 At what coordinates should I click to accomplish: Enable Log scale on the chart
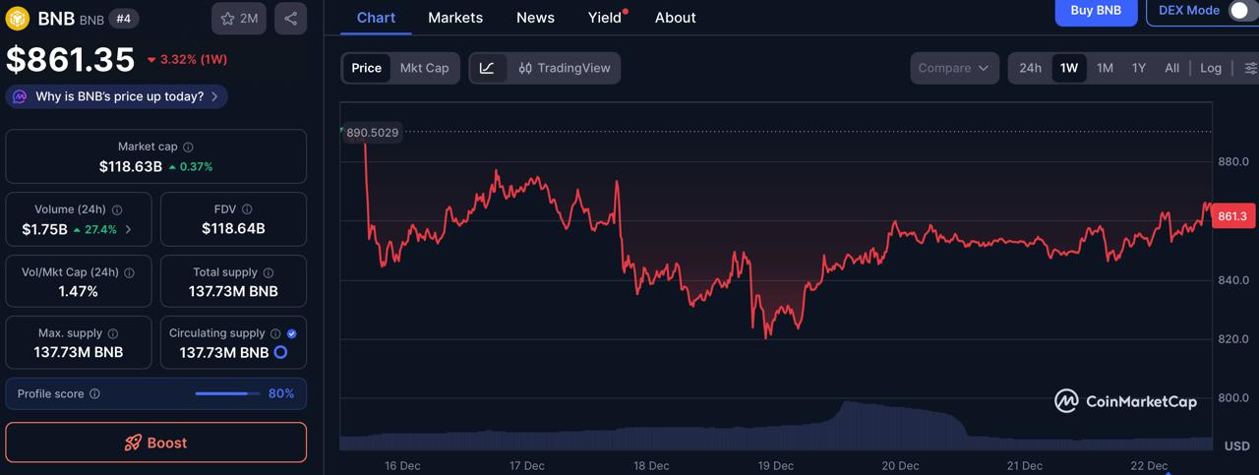pyautogui.click(x=1211, y=68)
